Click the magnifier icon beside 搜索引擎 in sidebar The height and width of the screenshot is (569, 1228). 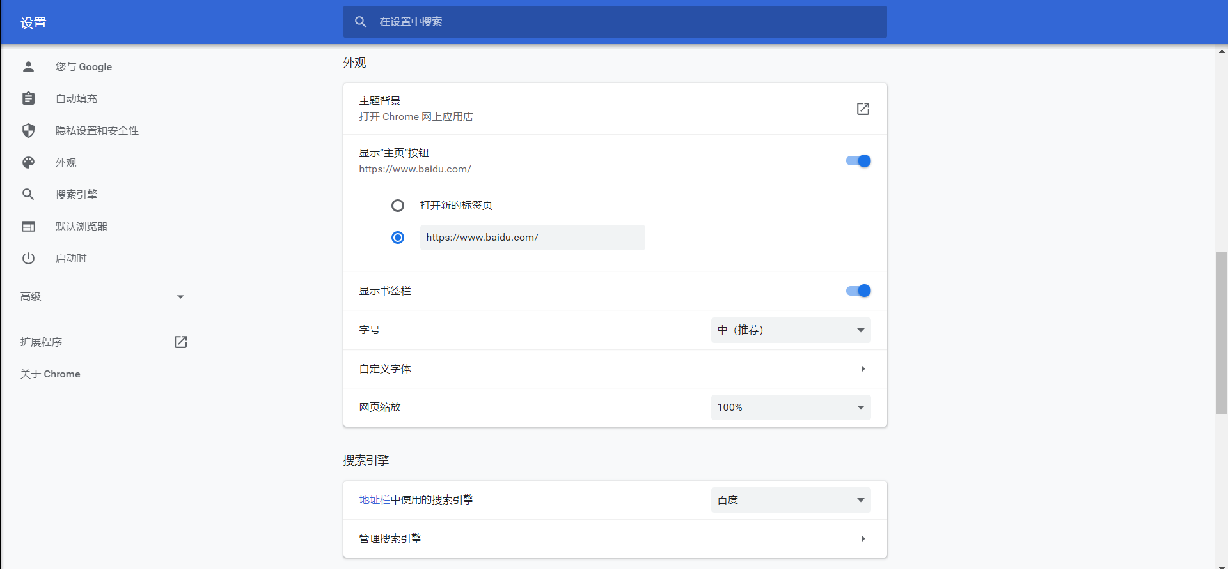pyautogui.click(x=28, y=194)
